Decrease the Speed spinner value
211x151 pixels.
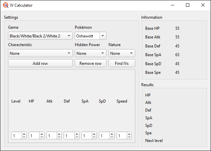(129, 137)
